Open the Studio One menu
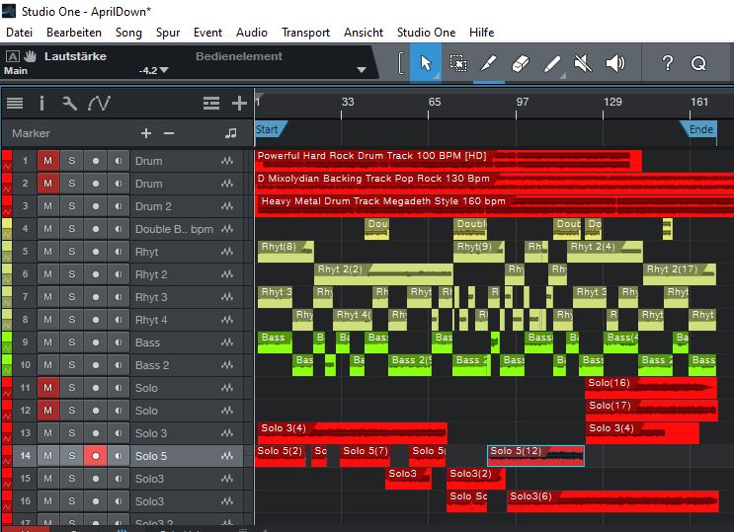The height and width of the screenshot is (532, 734). tap(426, 33)
